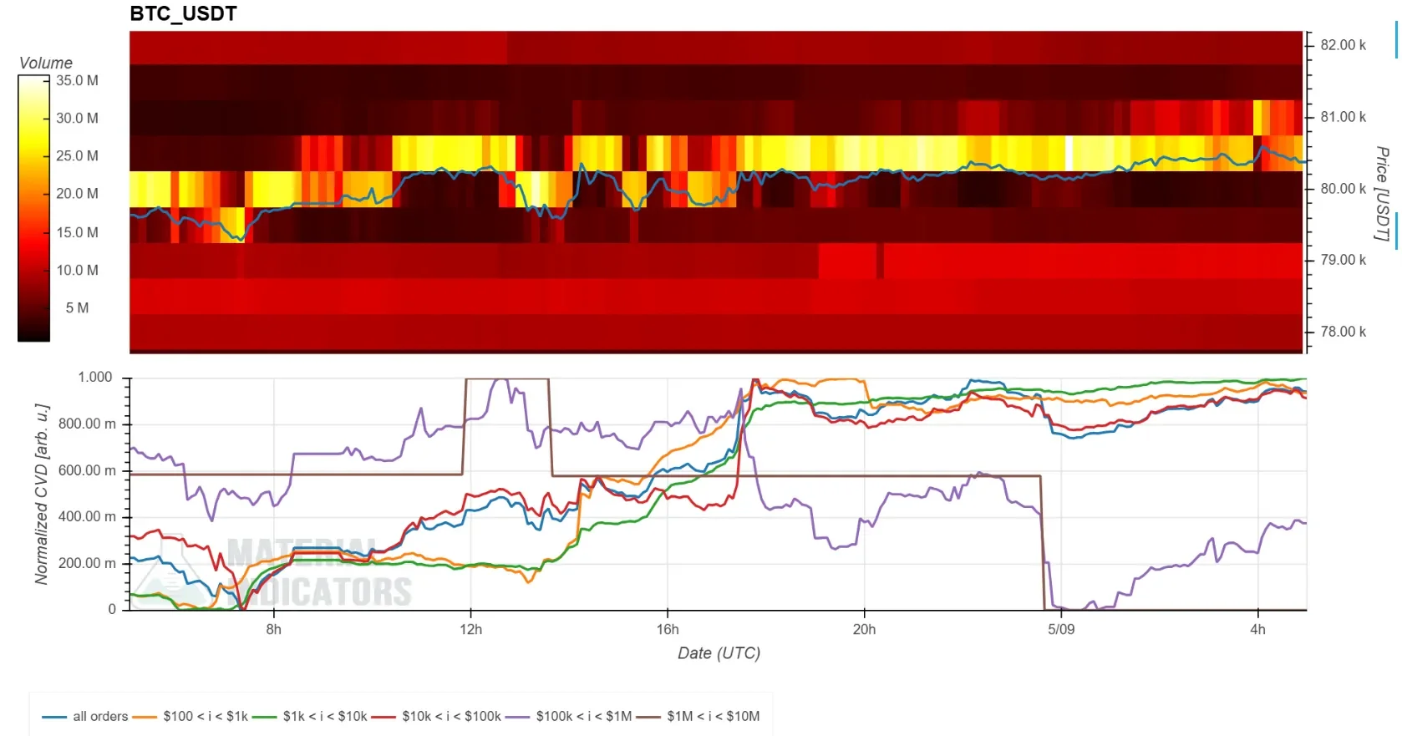The image size is (1402, 736).
Task: Click the 82.00 k price axis label
Action: pos(1343,45)
